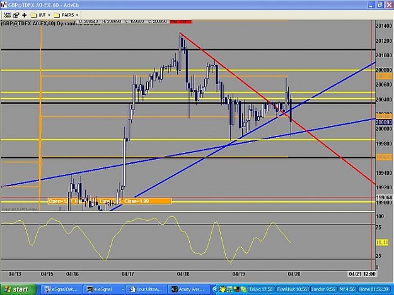394x295 pixels.
Task: Click the oscillator 25 level label
Action: point(378,256)
